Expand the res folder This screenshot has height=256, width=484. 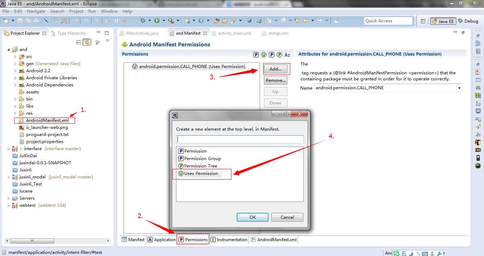point(15,113)
